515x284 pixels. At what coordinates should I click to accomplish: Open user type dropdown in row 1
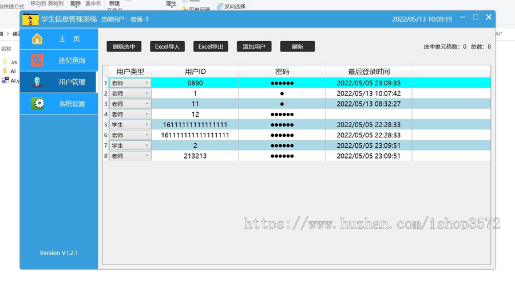click(130, 83)
